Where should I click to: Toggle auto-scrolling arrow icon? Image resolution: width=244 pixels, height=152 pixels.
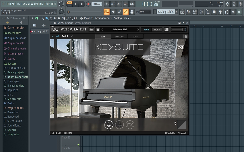pos(113,12)
